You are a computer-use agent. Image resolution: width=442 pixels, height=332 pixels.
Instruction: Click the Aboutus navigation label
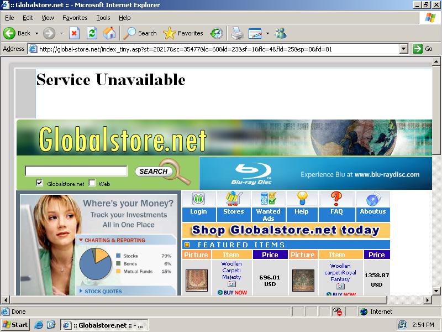pyautogui.click(x=373, y=211)
